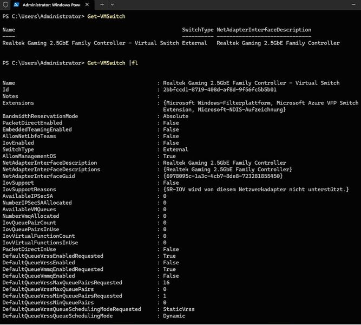Click the IovSupport label
The width and height of the screenshot is (361, 325).
point(18,183)
